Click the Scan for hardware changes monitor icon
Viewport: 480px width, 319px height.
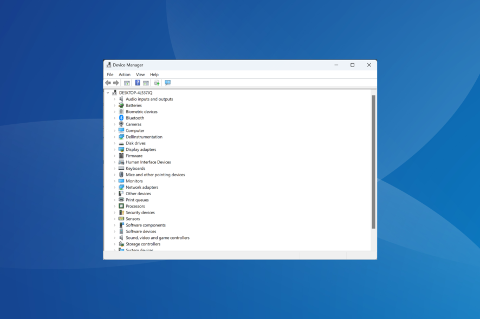167,83
